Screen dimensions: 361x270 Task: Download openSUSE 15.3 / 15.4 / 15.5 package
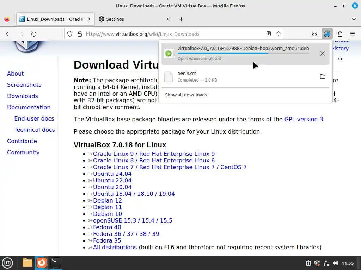click(133, 220)
